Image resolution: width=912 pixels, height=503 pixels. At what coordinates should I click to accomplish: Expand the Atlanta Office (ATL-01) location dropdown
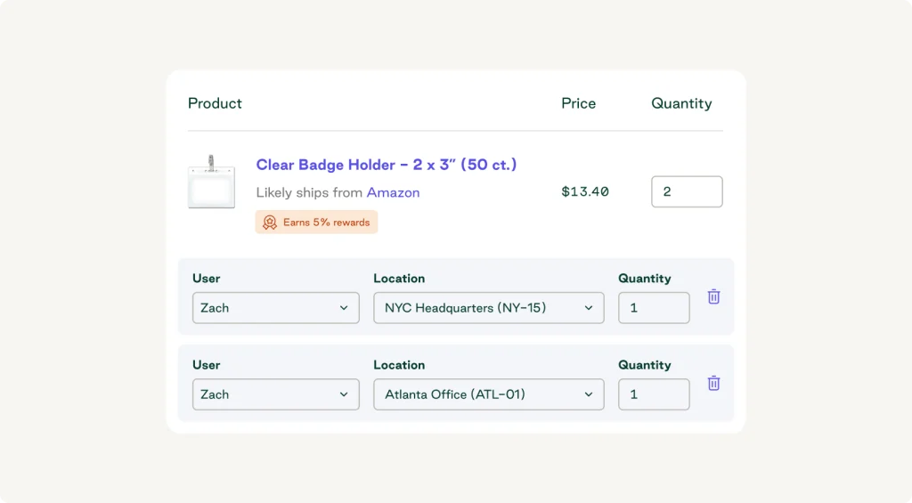pyautogui.click(x=489, y=394)
